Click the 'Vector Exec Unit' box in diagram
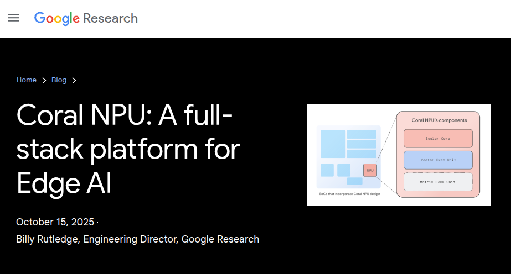Image resolution: width=511 pixels, height=274 pixels. [438, 160]
